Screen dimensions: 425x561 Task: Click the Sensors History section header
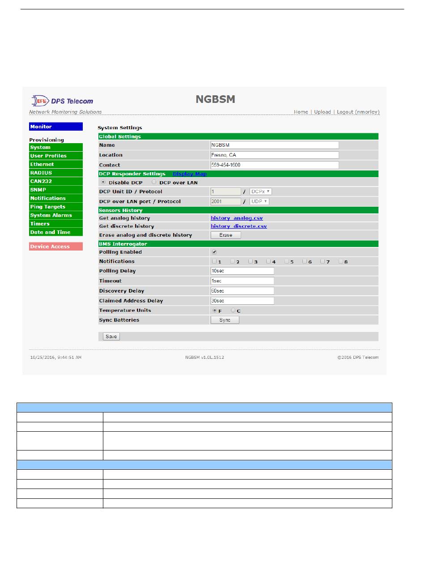click(x=238, y=210)
